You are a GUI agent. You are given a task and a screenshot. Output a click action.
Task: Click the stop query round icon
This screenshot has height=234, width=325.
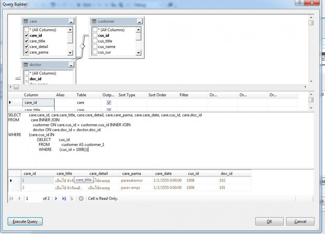[x=81, y=199]
